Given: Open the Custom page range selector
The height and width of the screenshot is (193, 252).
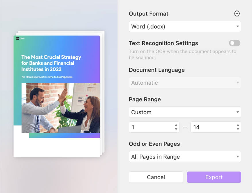Looking at the screenshot, I should [185, 112].
